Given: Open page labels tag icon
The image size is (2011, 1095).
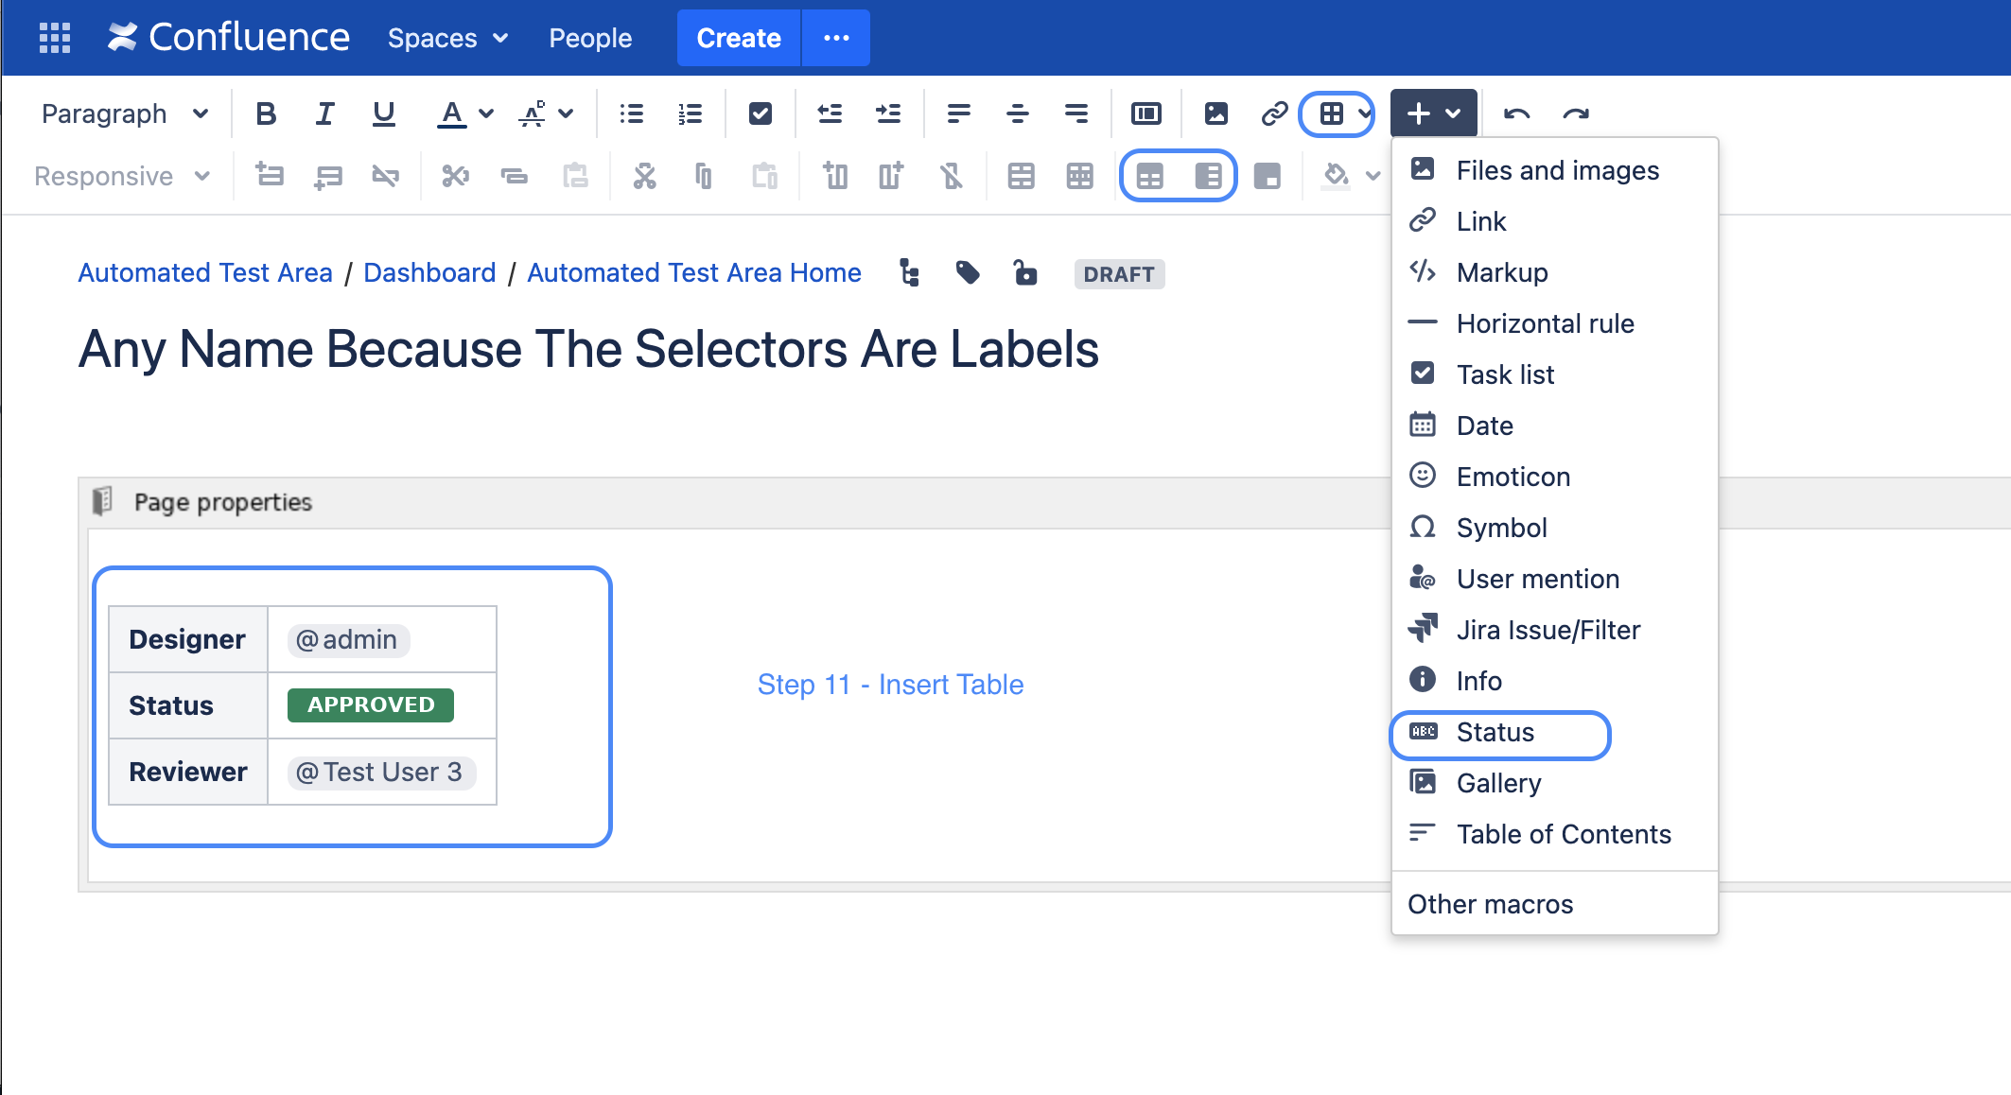Looking at the screenshot, I should coord(967,273).
